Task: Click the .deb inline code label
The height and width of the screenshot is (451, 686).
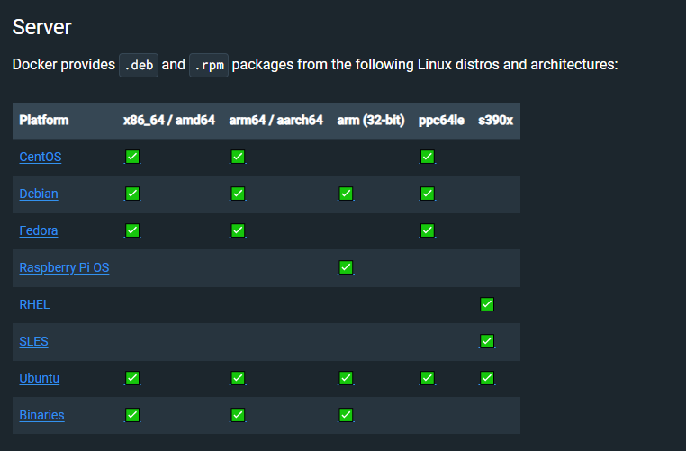Action: click(139, 65)
